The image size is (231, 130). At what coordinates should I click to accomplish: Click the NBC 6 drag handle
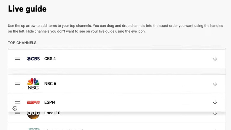pos(17,84)
